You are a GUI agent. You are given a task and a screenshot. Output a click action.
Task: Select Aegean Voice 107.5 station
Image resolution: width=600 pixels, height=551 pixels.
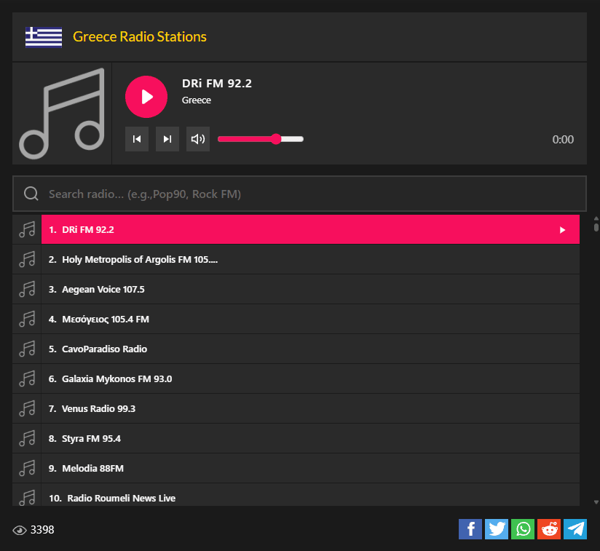pyautogui.click(x=103, y=289)
